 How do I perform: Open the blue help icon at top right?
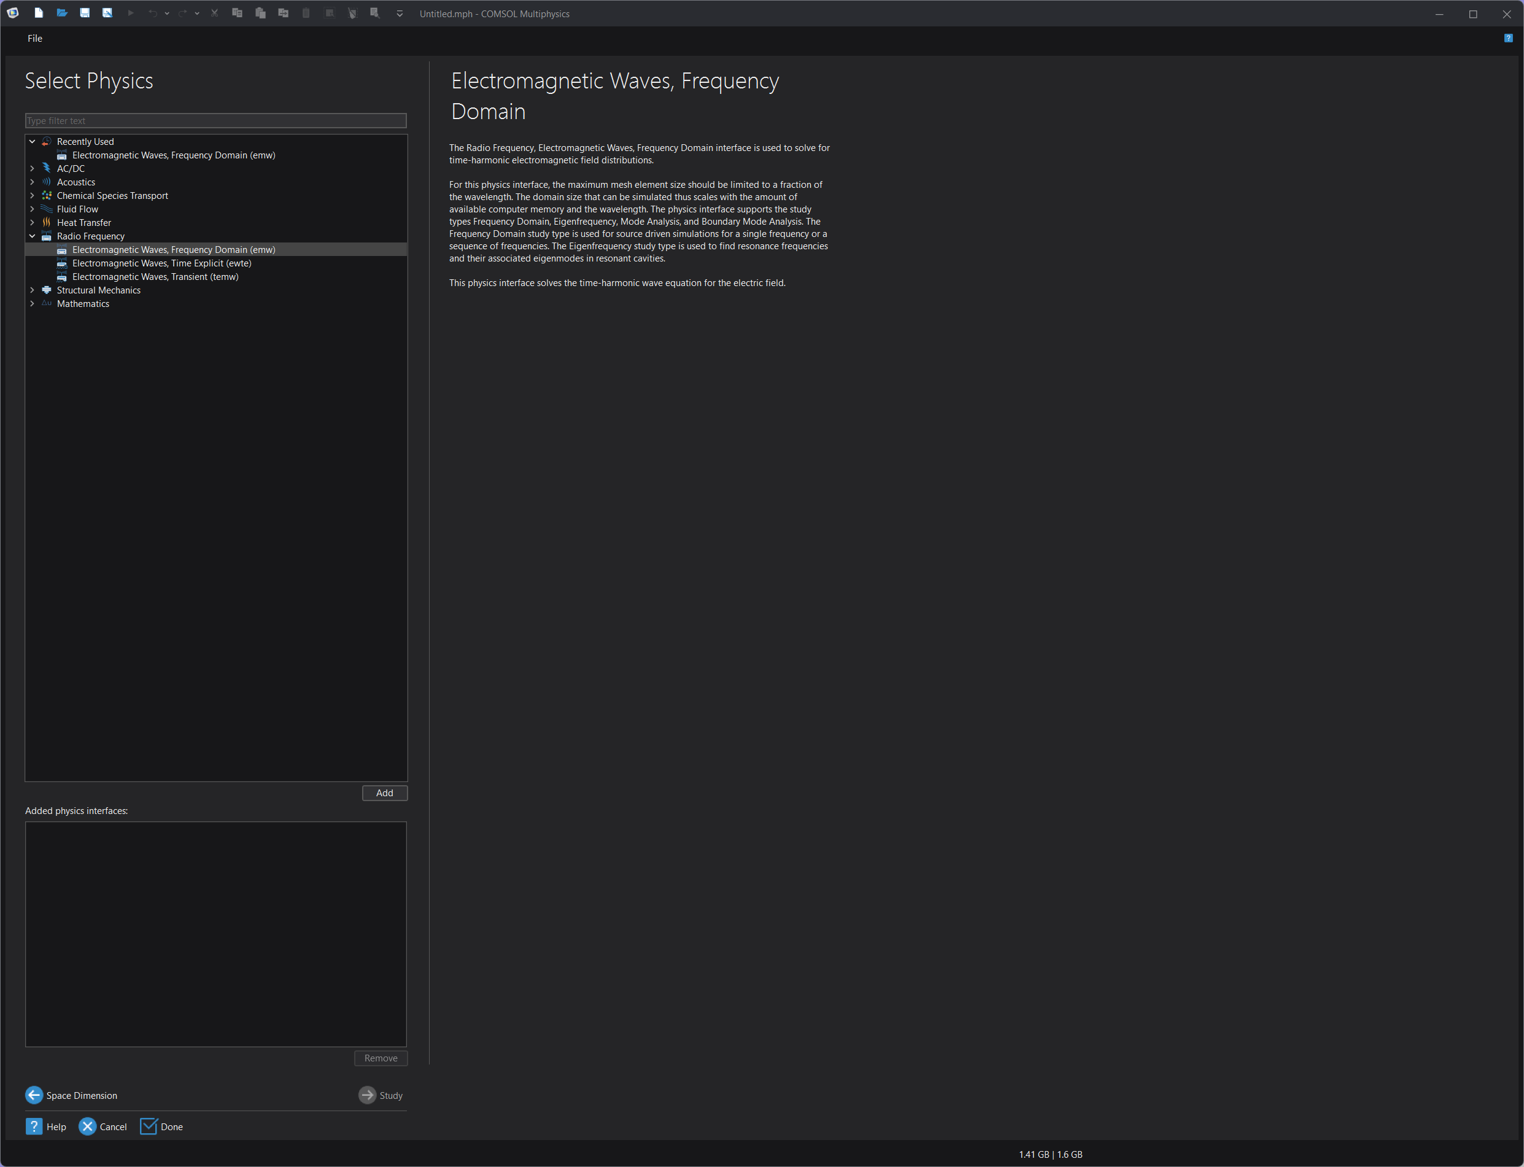(1508, 38)
